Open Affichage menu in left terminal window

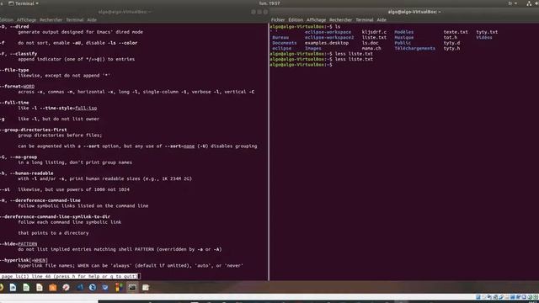click(26, 20)
